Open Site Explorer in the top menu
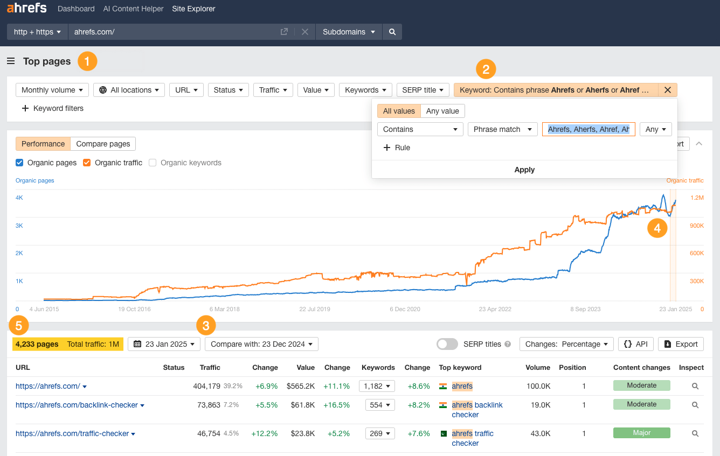The height and width of the screenshot is (456, 720). pos(193,9)
